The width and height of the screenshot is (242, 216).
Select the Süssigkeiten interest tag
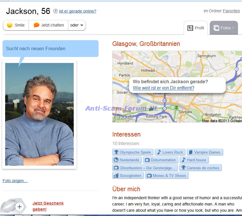pyautogui.click(x=128, y=176)
